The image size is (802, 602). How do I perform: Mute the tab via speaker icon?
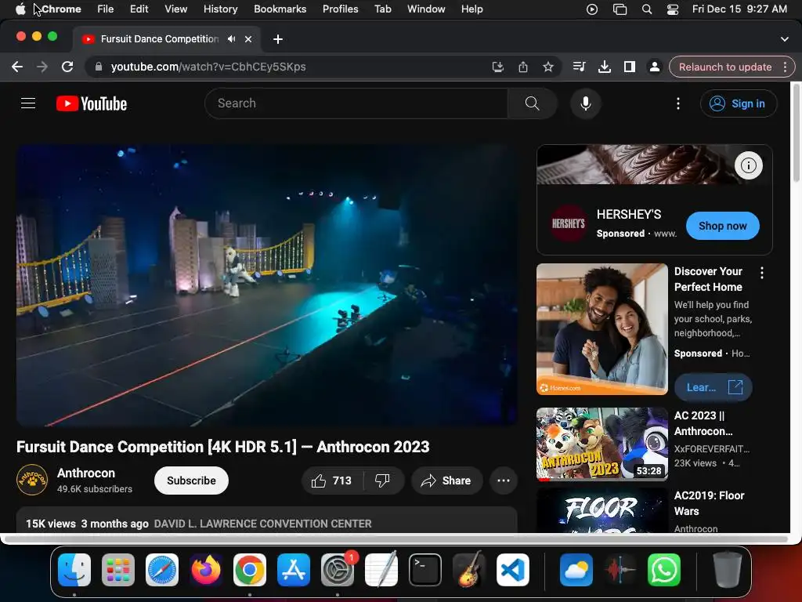tap(232, 39)
